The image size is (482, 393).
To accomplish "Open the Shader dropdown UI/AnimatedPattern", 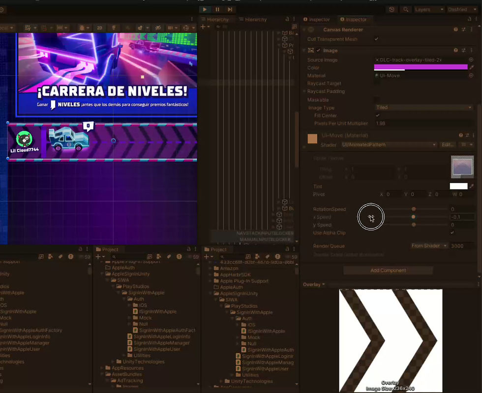I will tap(389, 144).
